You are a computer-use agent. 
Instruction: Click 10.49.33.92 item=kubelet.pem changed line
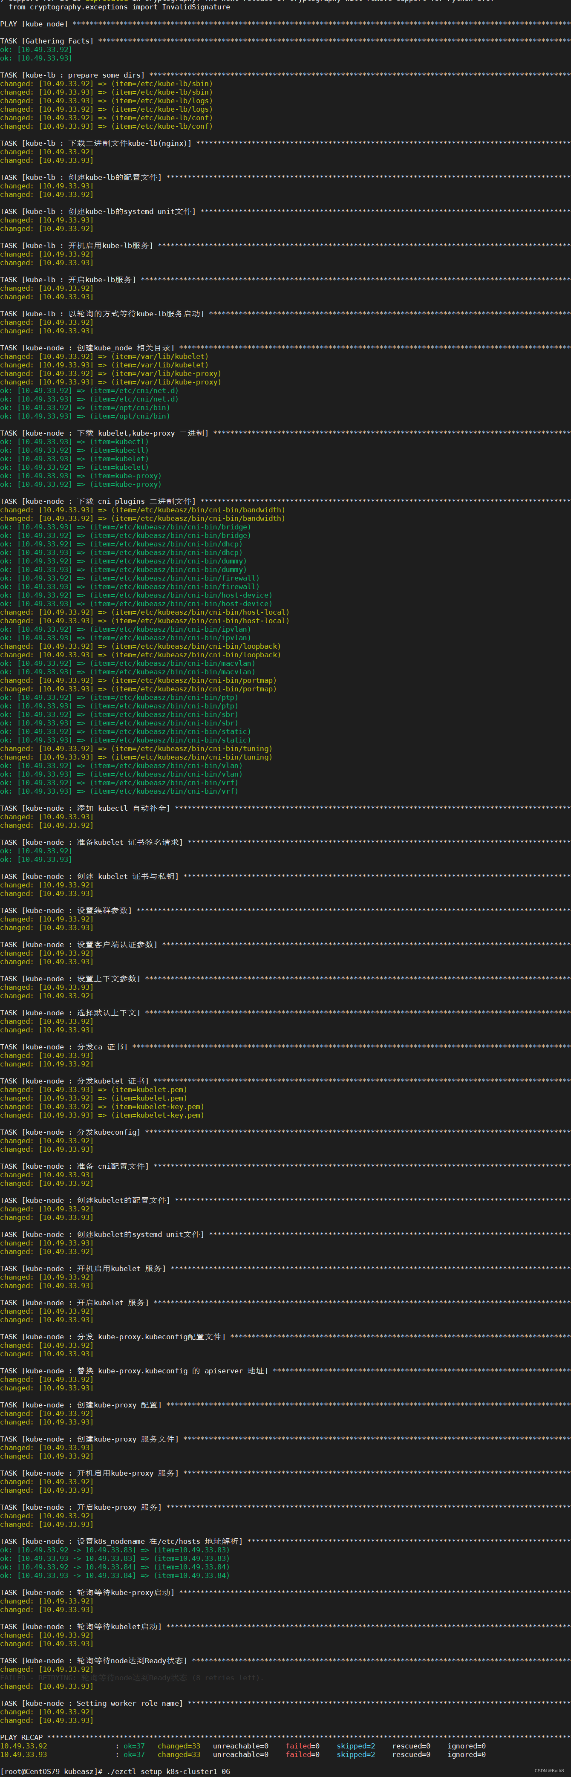[x=93, y=1098]
